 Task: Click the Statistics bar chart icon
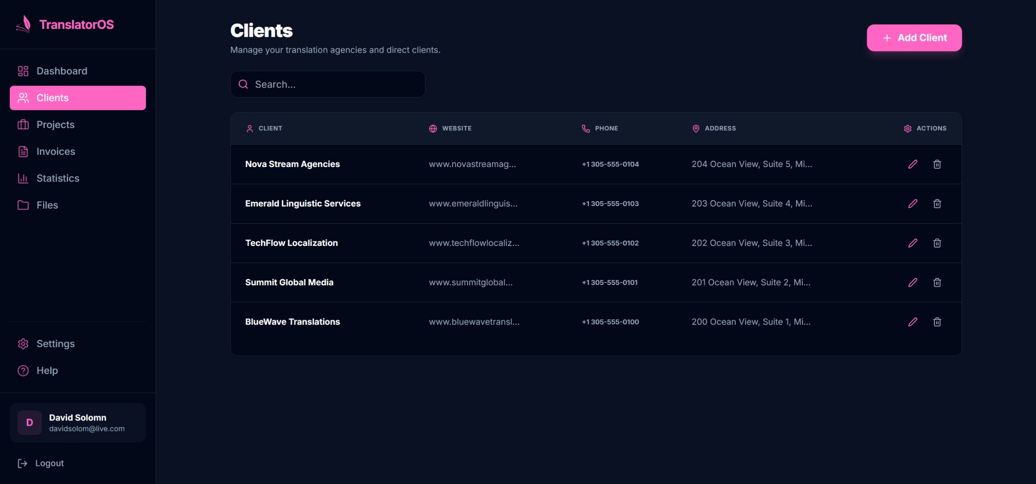coord(23,178)
